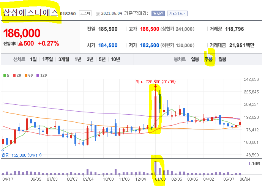Click the red up-triangle change icon
This screenshot has width=262, height=186.
[x=21, y=43]
